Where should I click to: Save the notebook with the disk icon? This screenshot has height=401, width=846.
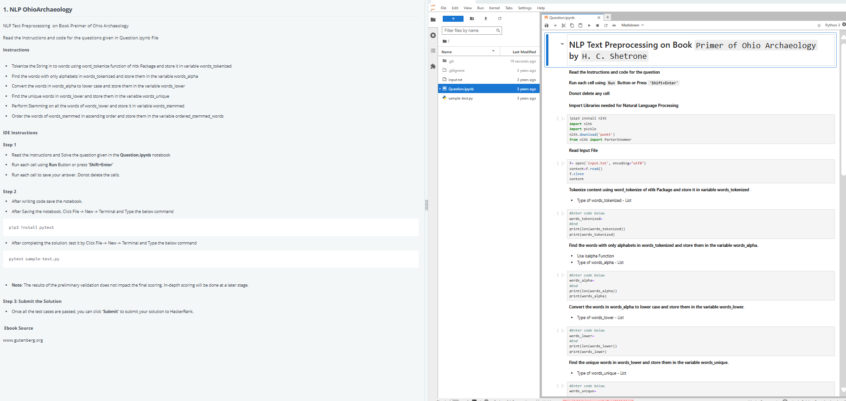[x=547, y=25]
